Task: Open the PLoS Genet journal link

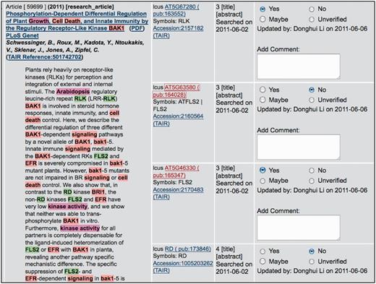Action: (x=22, y=35)
